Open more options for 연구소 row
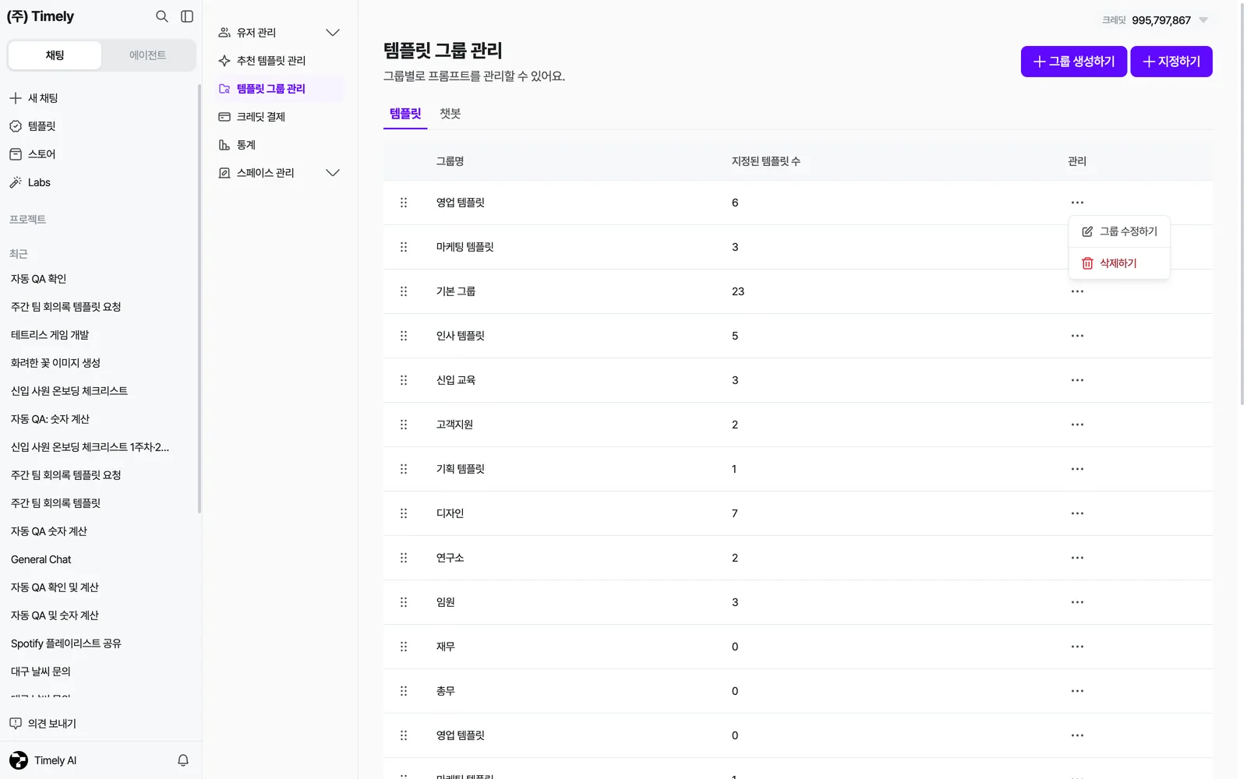The image size is (1247, 779). 1077,558
